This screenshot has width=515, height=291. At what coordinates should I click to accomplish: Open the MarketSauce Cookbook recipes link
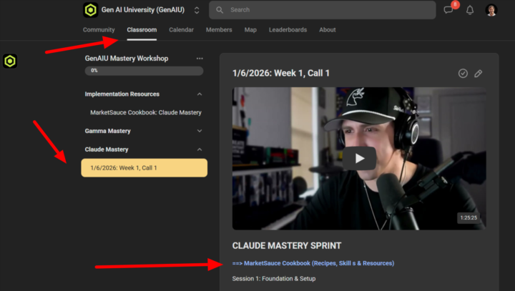(x=313, y=263)
